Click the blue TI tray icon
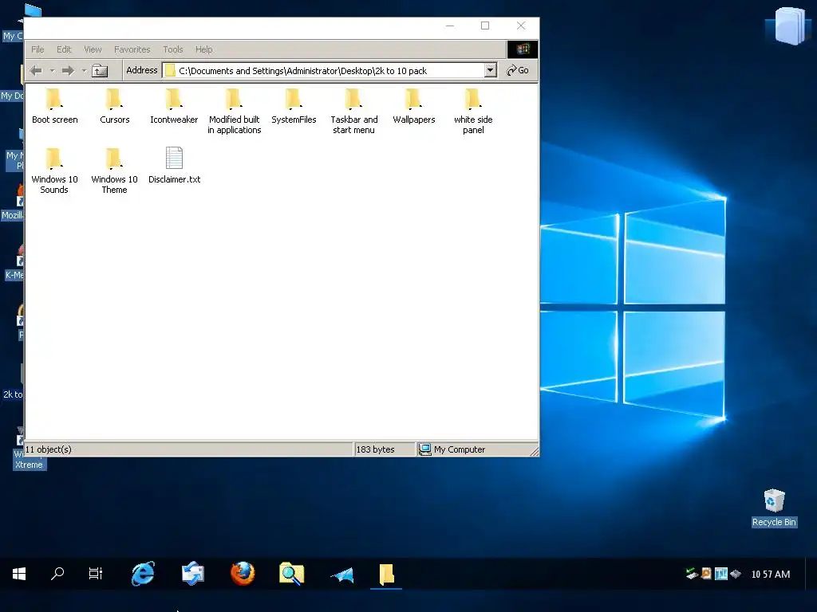The image size is (817, 612). (721, 574)
